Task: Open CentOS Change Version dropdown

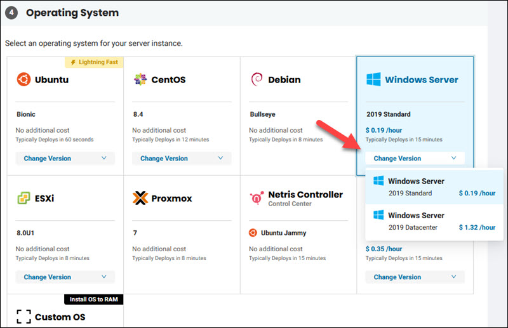Action: [182, 159]
